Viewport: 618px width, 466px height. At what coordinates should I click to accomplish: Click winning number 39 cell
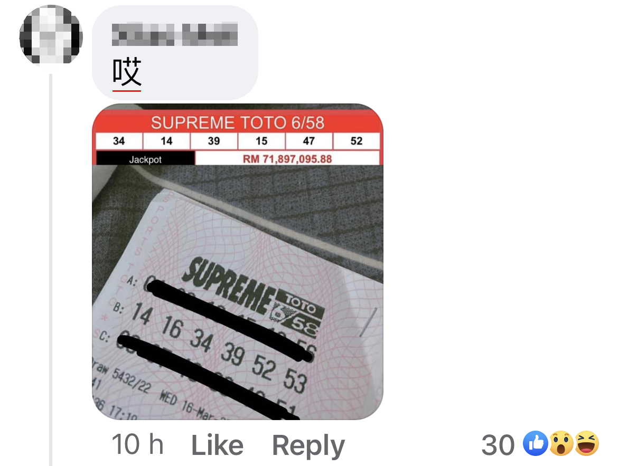tap(214, 141)
